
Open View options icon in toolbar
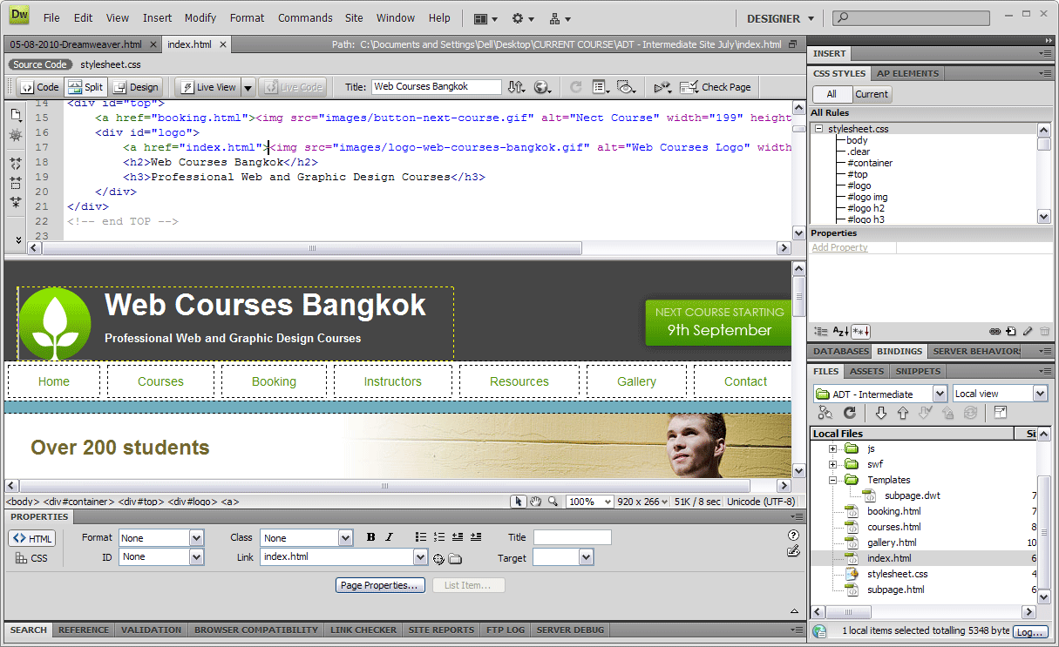point(601,87)
